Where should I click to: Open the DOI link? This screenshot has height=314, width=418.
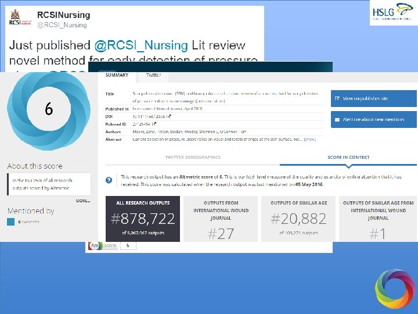coord(152,116)
